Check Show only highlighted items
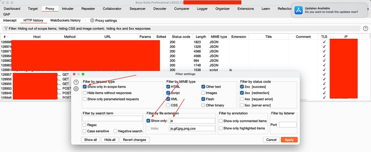The image size is (371, 152). (221, 128)
